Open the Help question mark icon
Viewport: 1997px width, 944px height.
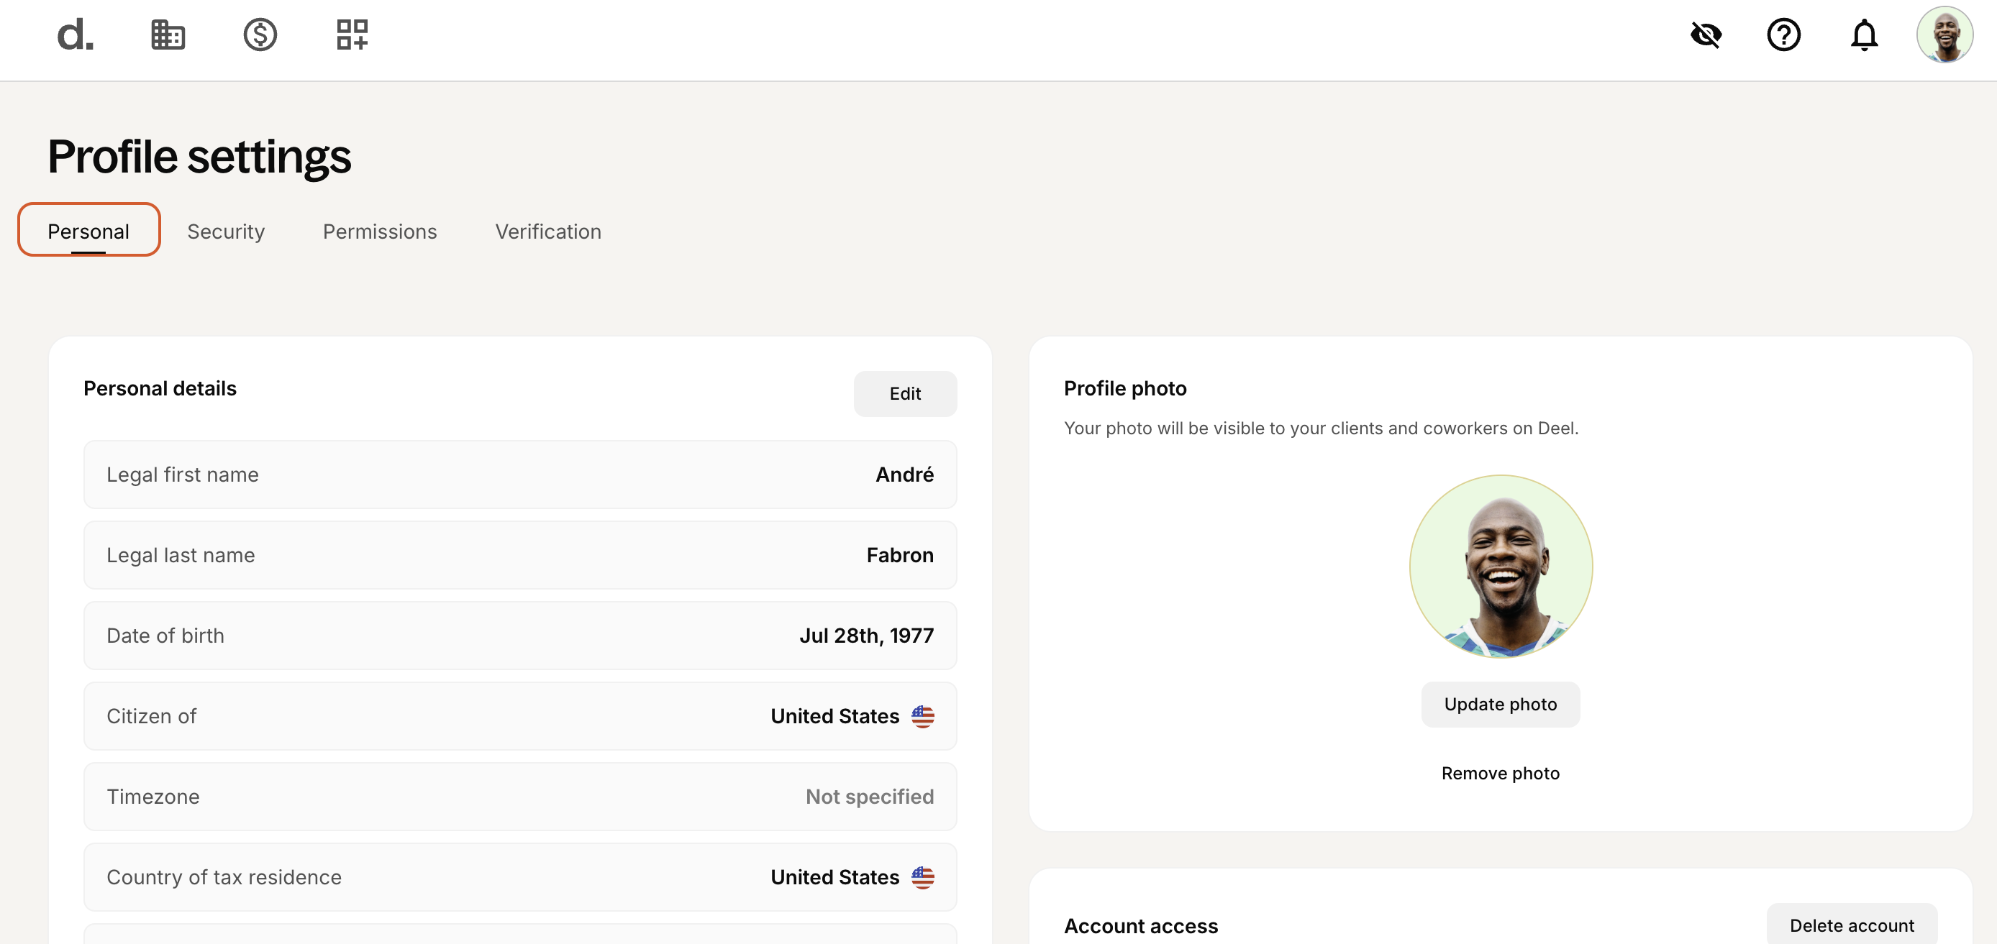[x=1784, y=35]
